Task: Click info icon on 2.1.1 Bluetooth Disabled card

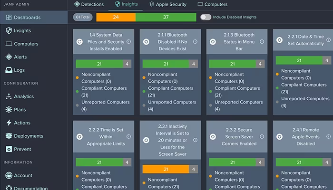Action: [195, 42]
